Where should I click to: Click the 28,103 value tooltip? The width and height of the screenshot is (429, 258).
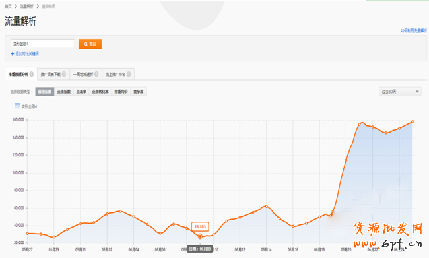(x=200, y=226)
